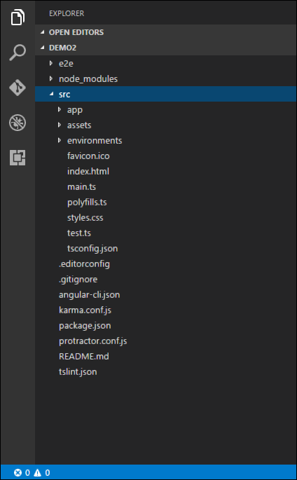Open the Extensions view icon
Viewport: 297px width, 480px height.
point(18,158)
